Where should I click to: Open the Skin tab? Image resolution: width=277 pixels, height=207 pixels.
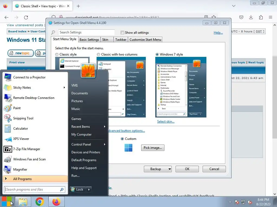point(107,40)
